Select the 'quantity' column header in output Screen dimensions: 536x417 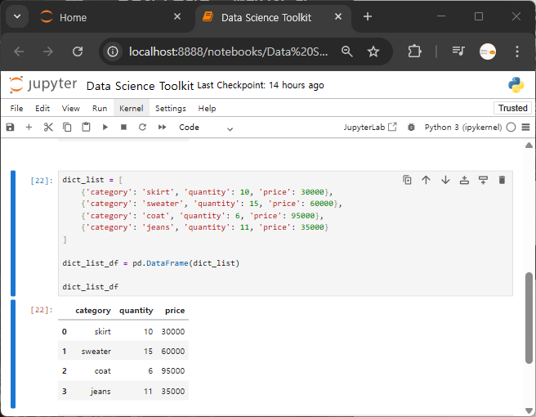136,310
